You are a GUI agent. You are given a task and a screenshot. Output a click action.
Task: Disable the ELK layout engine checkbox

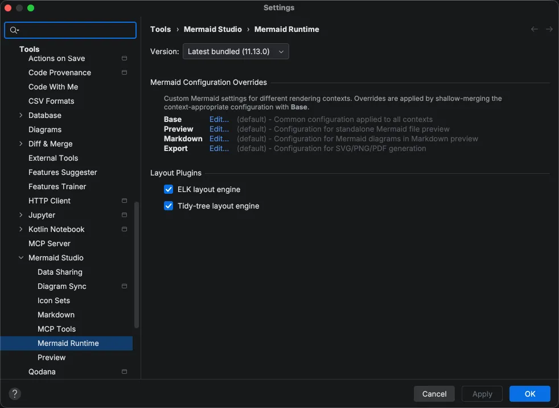[x=168, y=189]
